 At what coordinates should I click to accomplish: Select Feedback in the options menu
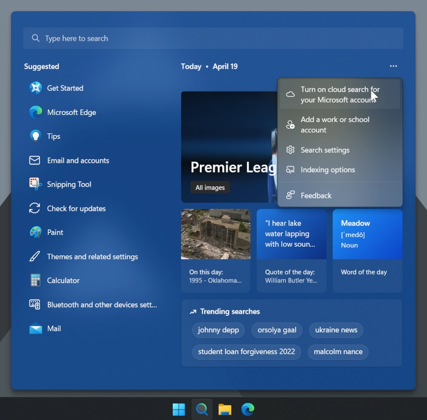click(x=316, y=195)
